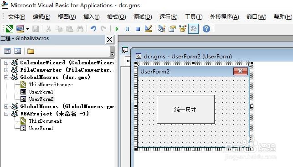Open the Object Browser toolbar icon
Image resolution: width=293 pixels, height=167 pixels.
coord(183,29)
